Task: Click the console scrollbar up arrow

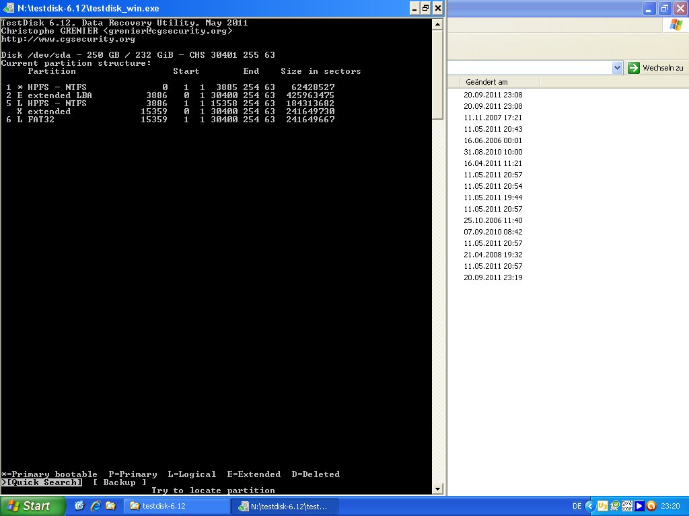Action: (x=437, y=24)
